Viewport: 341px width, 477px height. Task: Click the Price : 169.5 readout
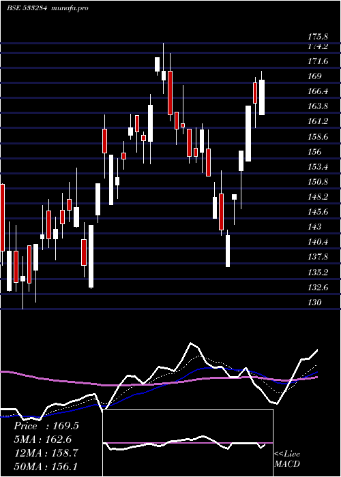[x=46, y=426]
